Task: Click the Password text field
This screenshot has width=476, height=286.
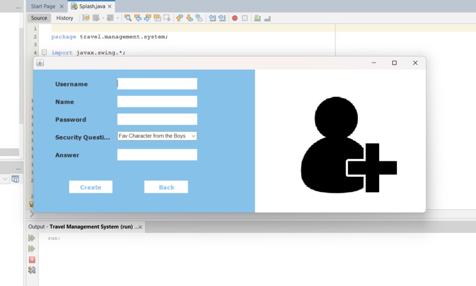Action: pos(157,119)
